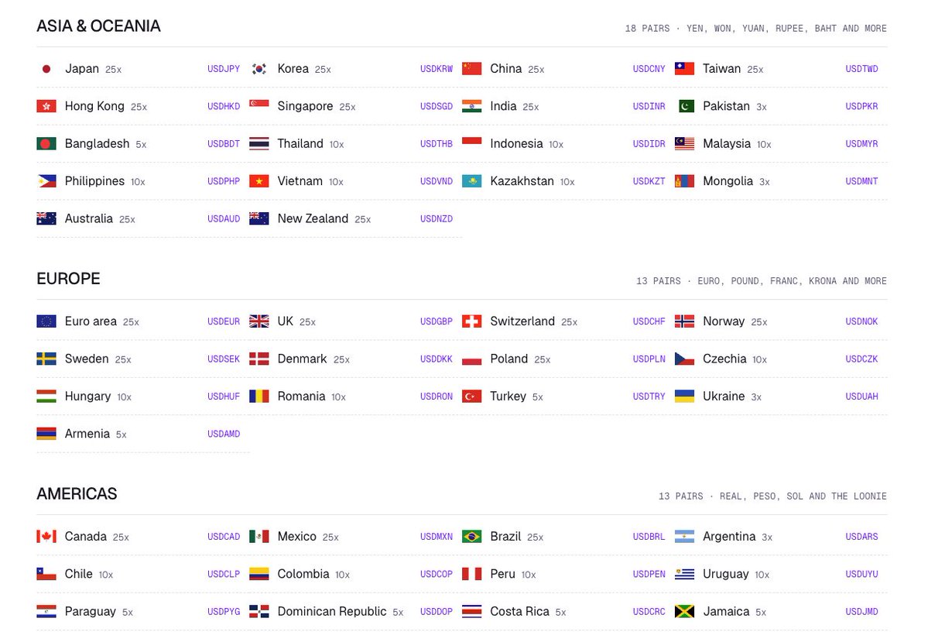Click the Jamaica flag icon
The height and width of the screenshot is (632, 928).
[684, 611]
